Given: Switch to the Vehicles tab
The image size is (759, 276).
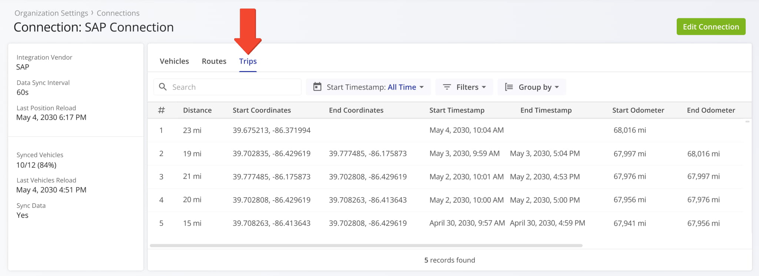Looking at the screenshot, I should (174, 61).
